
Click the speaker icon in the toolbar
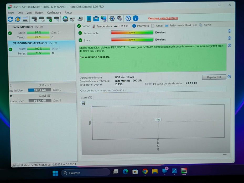[x=120, y=18]
